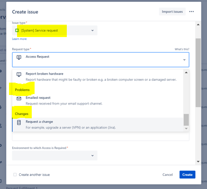Click the Cancel button
Screen dimensions: 207x189
168,175
